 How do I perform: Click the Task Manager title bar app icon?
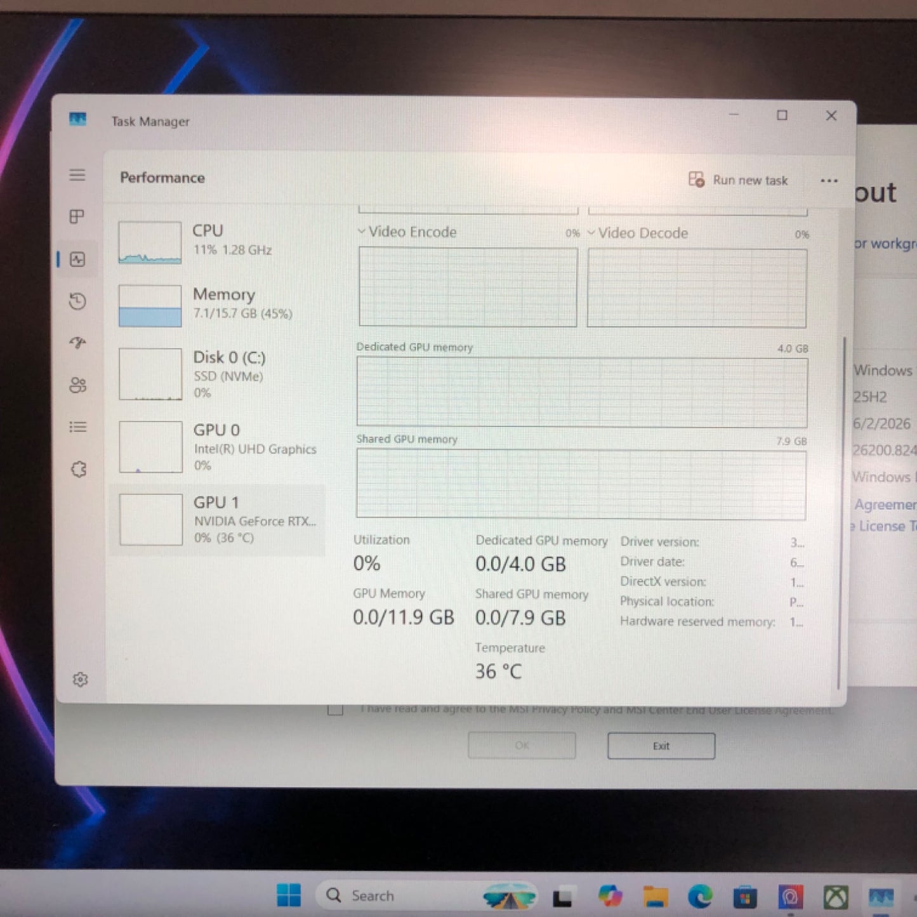77,119
